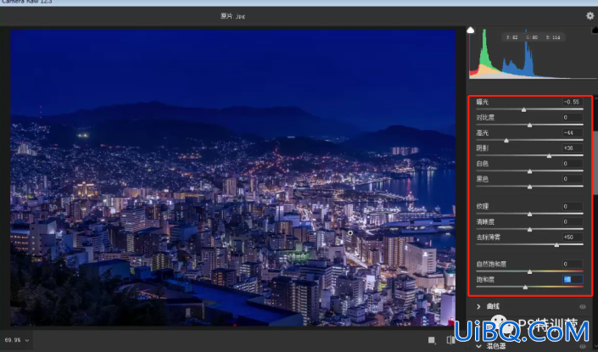This screenshot has width=598, height=352.
Task: Click the 纹理 value field
Action: coord(573,206)
